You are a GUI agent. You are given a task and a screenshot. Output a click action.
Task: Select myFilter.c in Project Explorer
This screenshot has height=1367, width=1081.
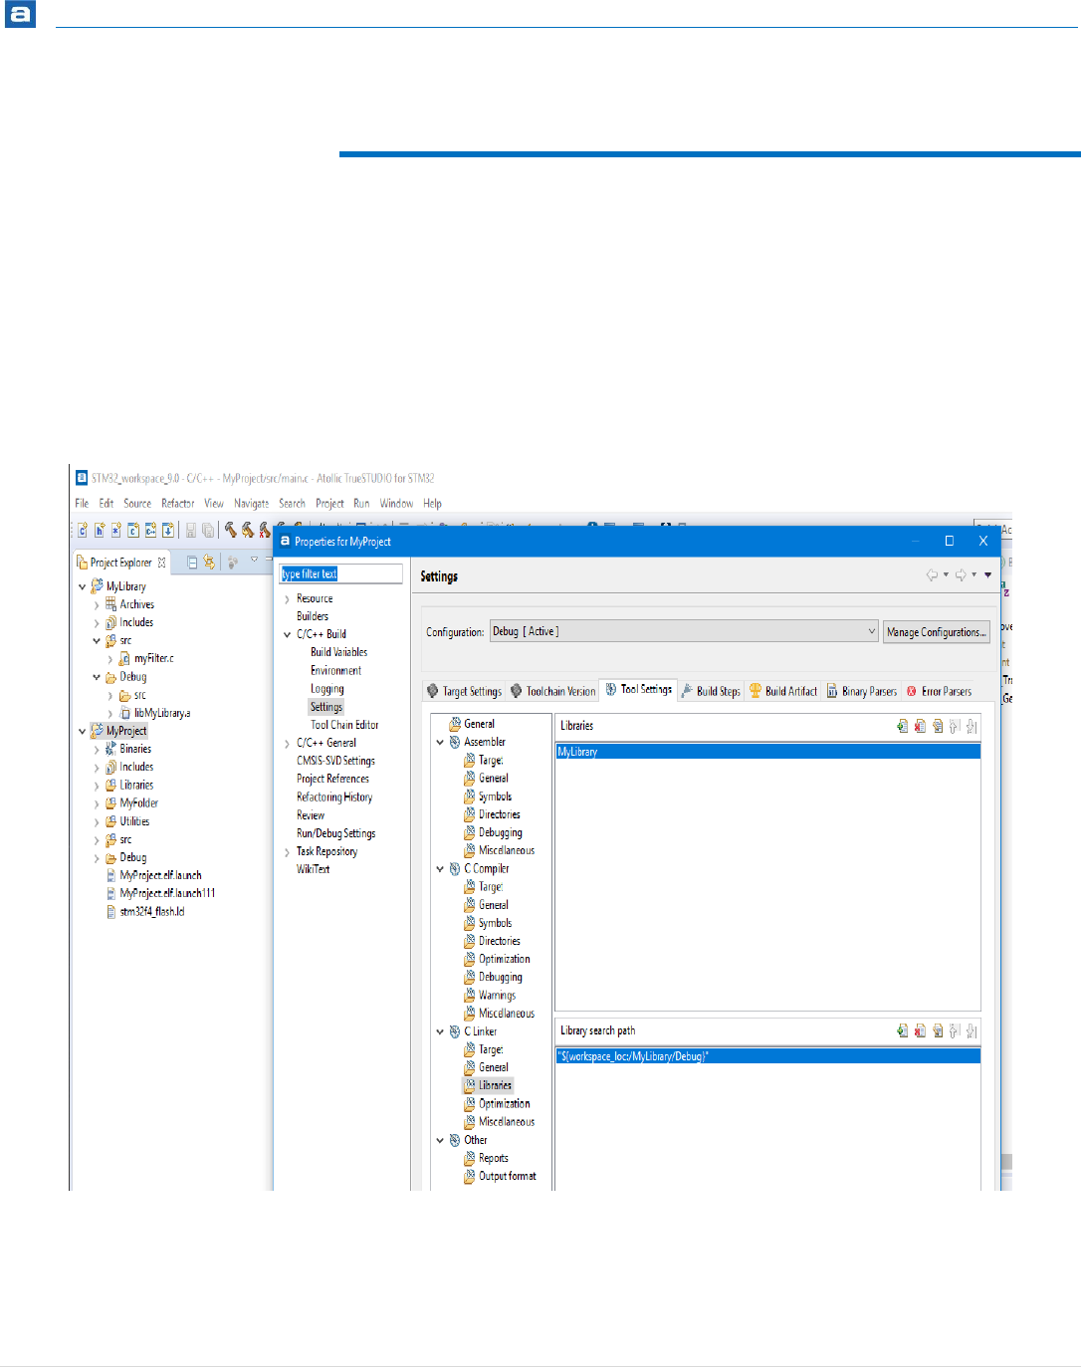pos(146,658)
